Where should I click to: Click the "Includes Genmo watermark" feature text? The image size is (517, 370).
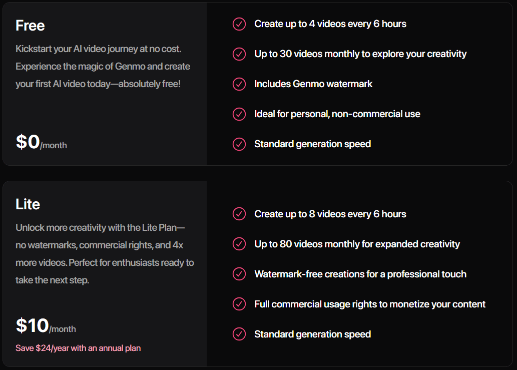point(313,84)
